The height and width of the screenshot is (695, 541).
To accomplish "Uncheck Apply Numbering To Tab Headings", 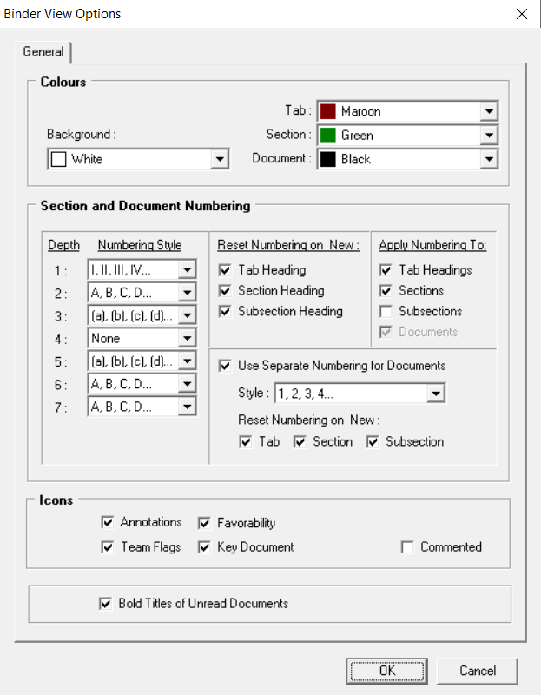I will click(x=386, y=270).
